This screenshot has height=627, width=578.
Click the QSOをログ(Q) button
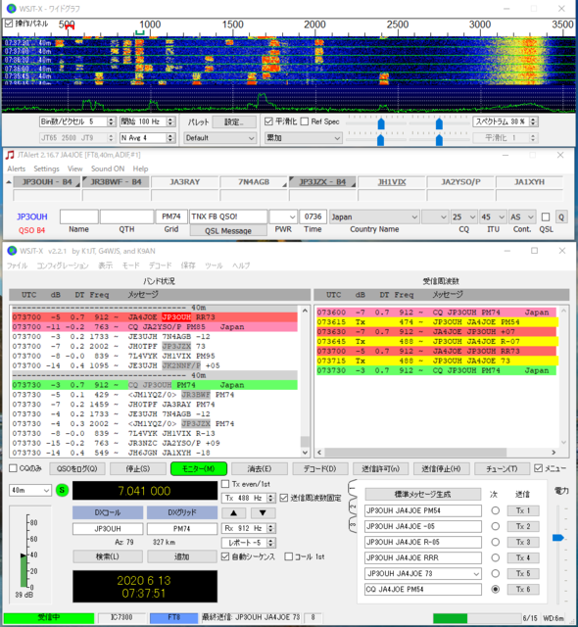click(77, 468)
